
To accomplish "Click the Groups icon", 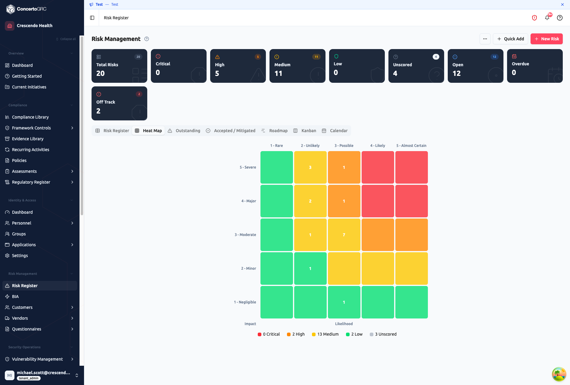I will click(x=7, y=234).
